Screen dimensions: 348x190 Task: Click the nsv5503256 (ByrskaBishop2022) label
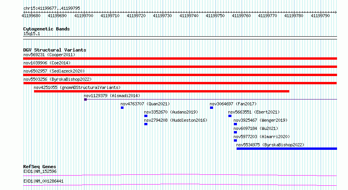57,79
